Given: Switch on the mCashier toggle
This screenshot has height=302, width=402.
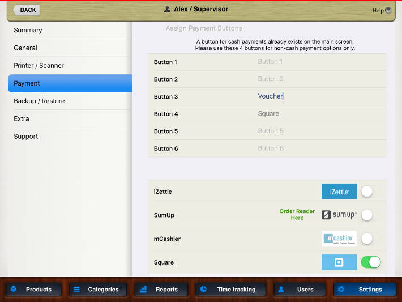Looking at the screenshot, I should pos(370,239).
